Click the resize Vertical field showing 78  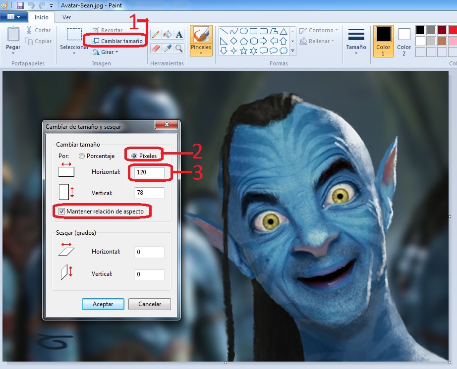coord(149,193)
